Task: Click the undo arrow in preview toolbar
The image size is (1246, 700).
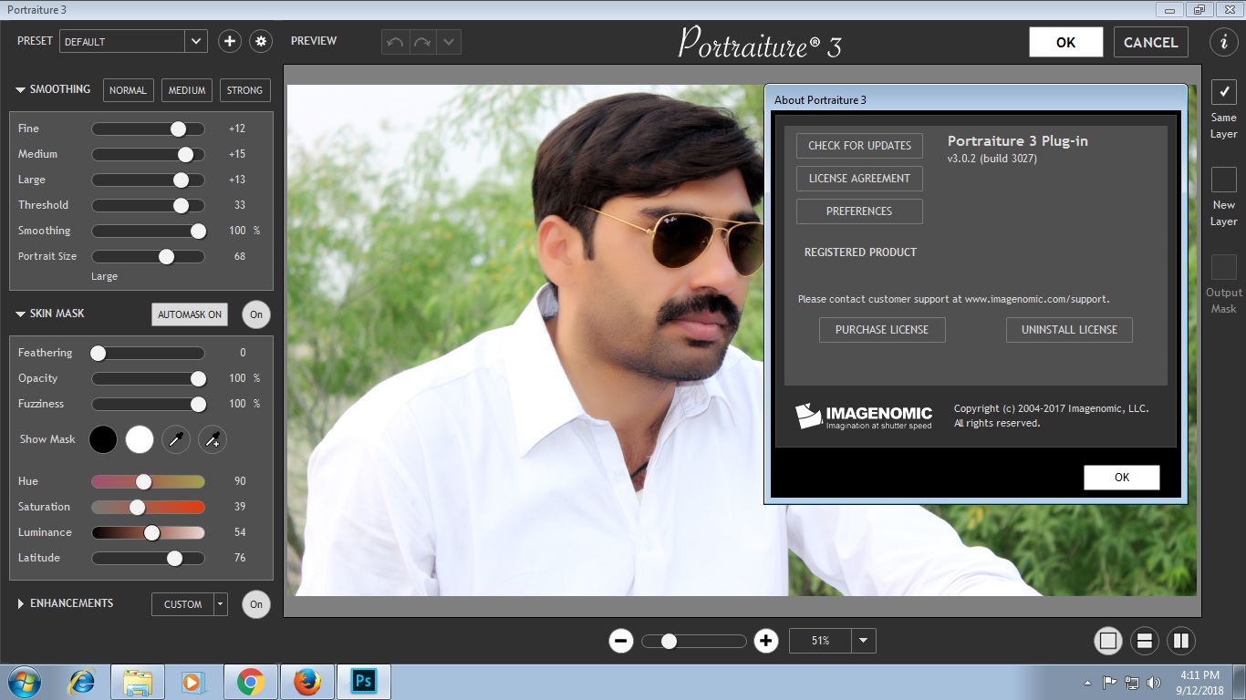Action: pyautogui.click(x=395, y=42)
